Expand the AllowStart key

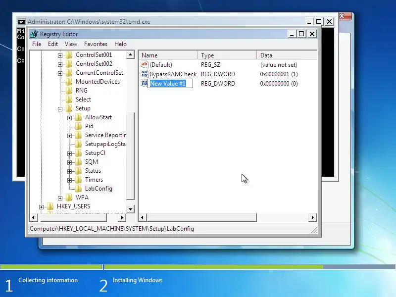click(69, 118)
